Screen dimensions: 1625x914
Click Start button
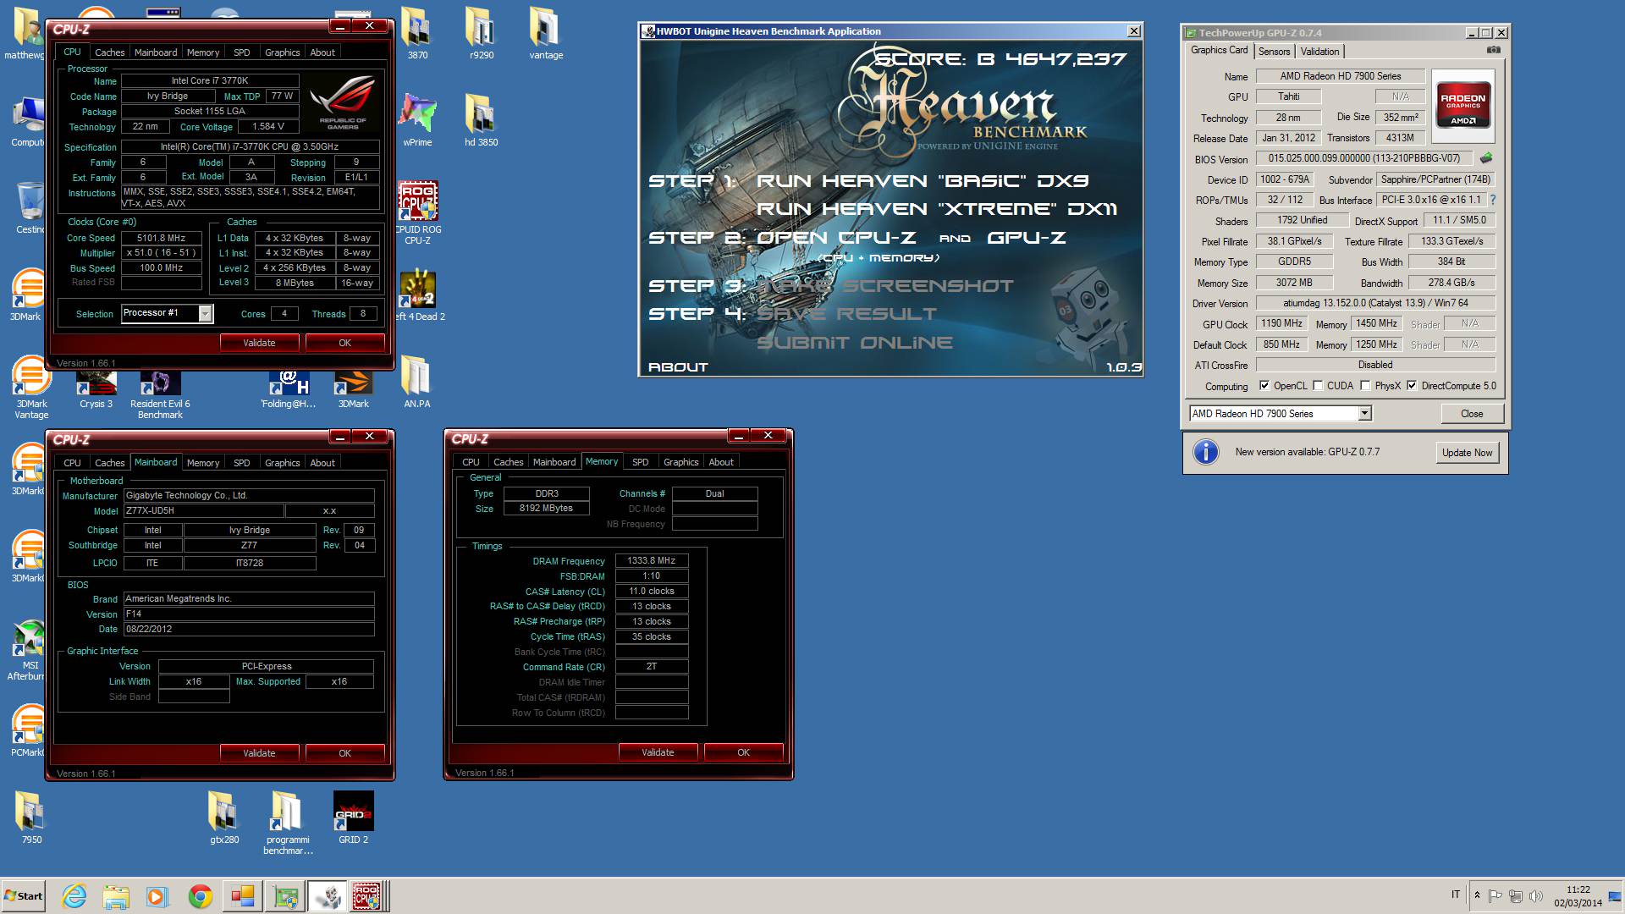[24, 896]
